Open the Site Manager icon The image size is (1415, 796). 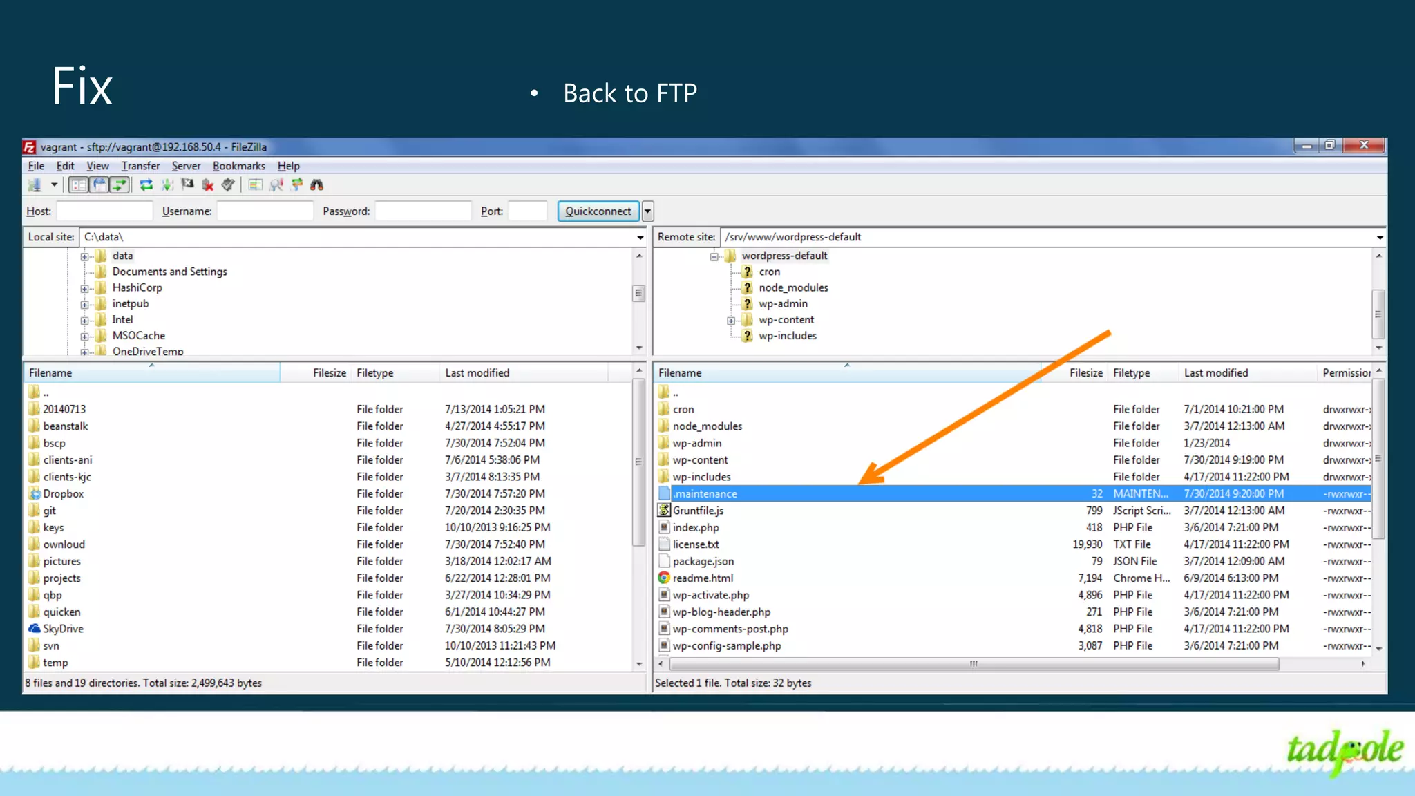click(35, 184)
